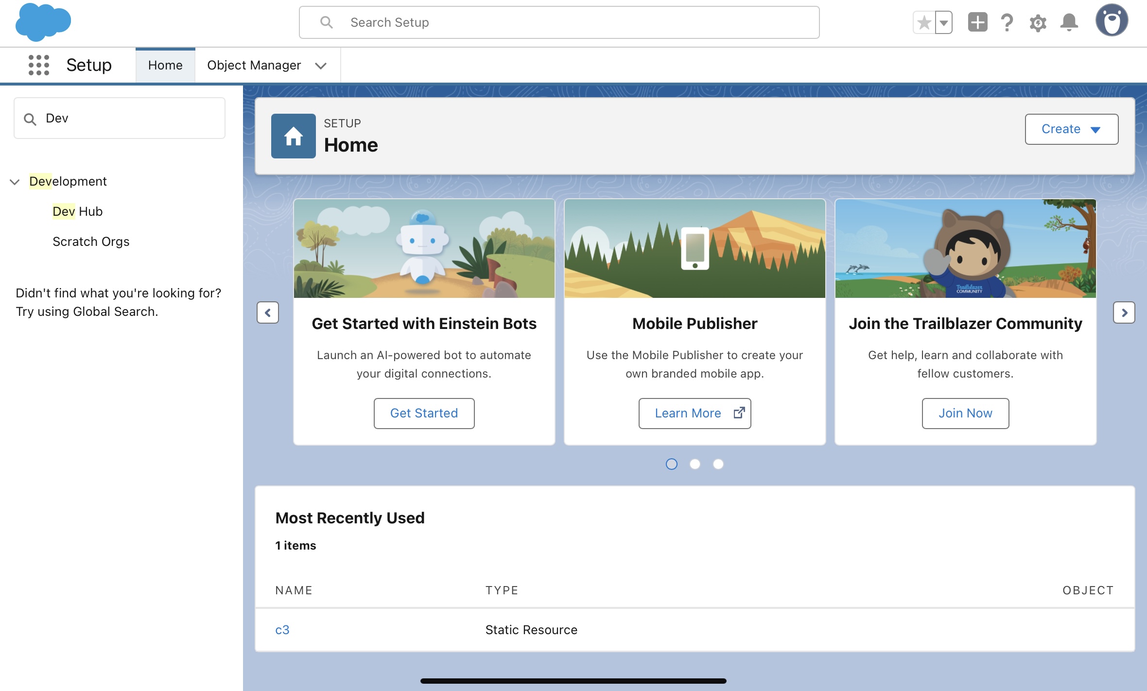
Task: Click the Most Recently Used heading
Action: click(350, 518)
